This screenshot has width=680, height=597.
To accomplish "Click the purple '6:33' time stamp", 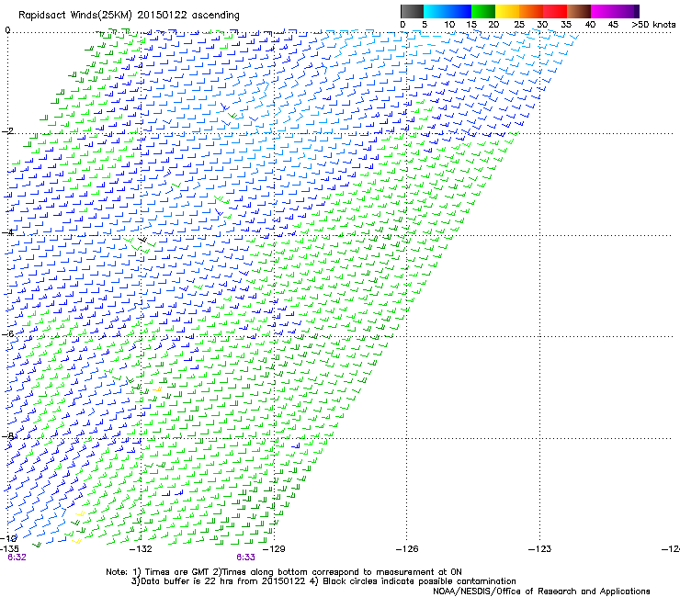I will [x=246, y=558].
